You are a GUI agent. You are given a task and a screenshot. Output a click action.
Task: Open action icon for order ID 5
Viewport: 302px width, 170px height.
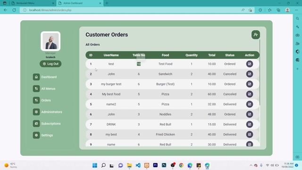tap(250, 104)
